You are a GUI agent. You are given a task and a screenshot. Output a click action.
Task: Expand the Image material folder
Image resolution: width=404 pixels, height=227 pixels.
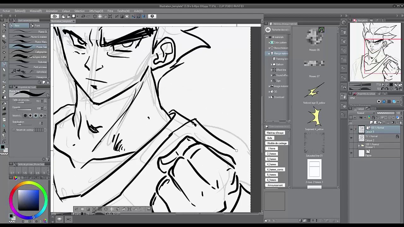coord(269,86)
